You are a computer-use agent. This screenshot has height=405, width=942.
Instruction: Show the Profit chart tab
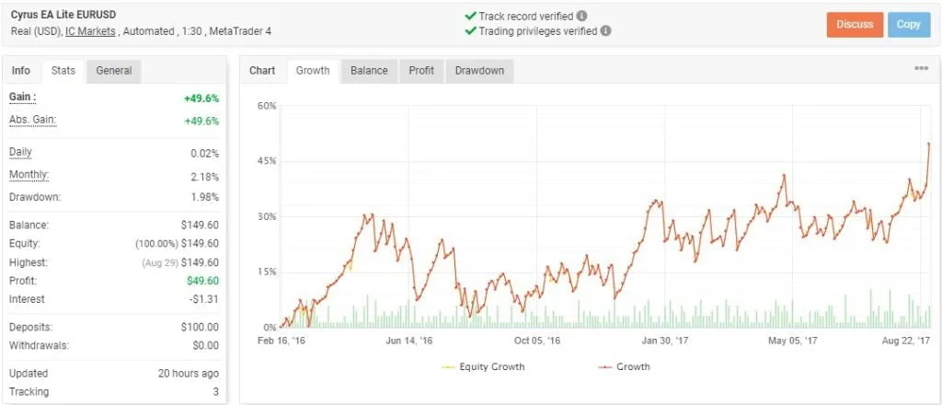point(422,71)
